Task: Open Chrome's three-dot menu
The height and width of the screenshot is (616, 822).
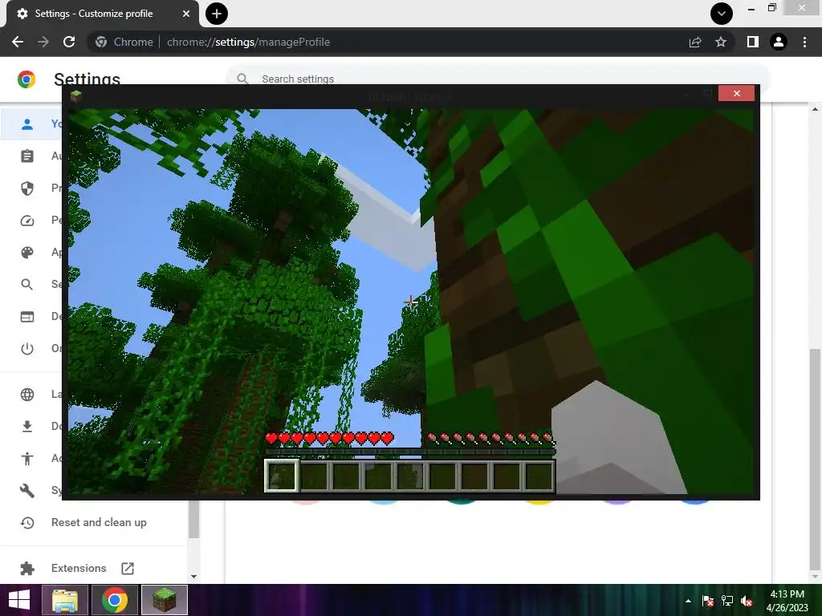Action: 804,42
